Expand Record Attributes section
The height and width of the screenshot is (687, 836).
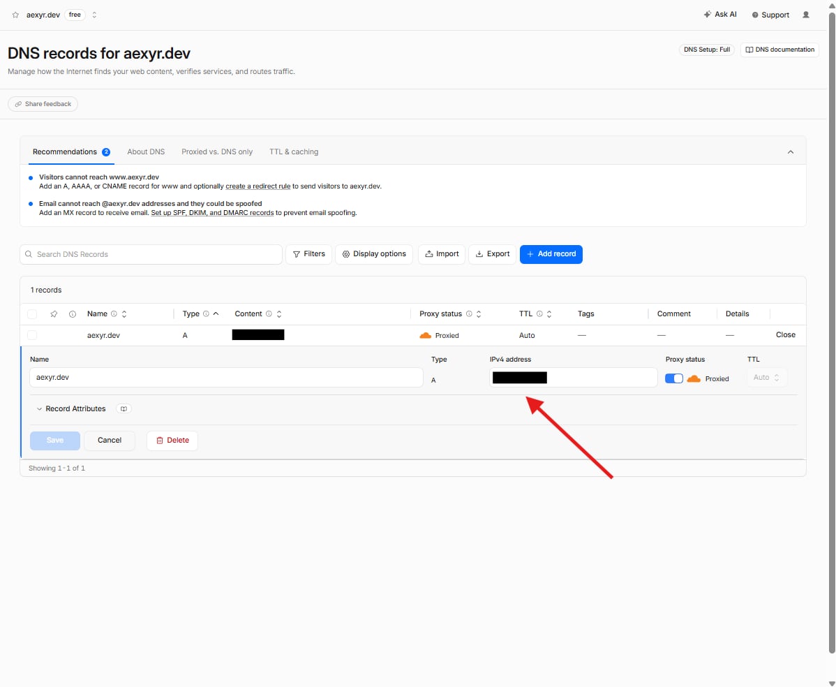click(71, 409)
